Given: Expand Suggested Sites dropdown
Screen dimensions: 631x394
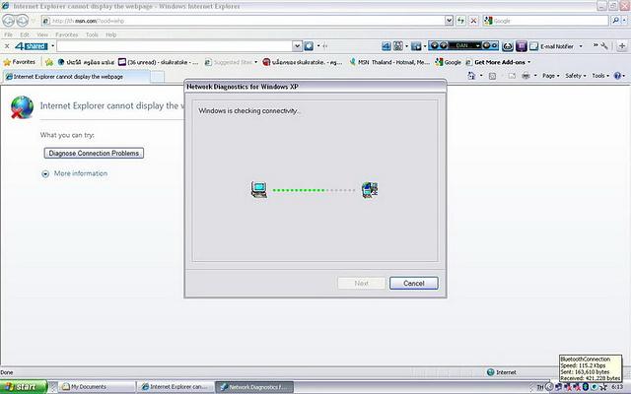Looking at the screenshot, I should pyautogui.click(x=255, y=62).
